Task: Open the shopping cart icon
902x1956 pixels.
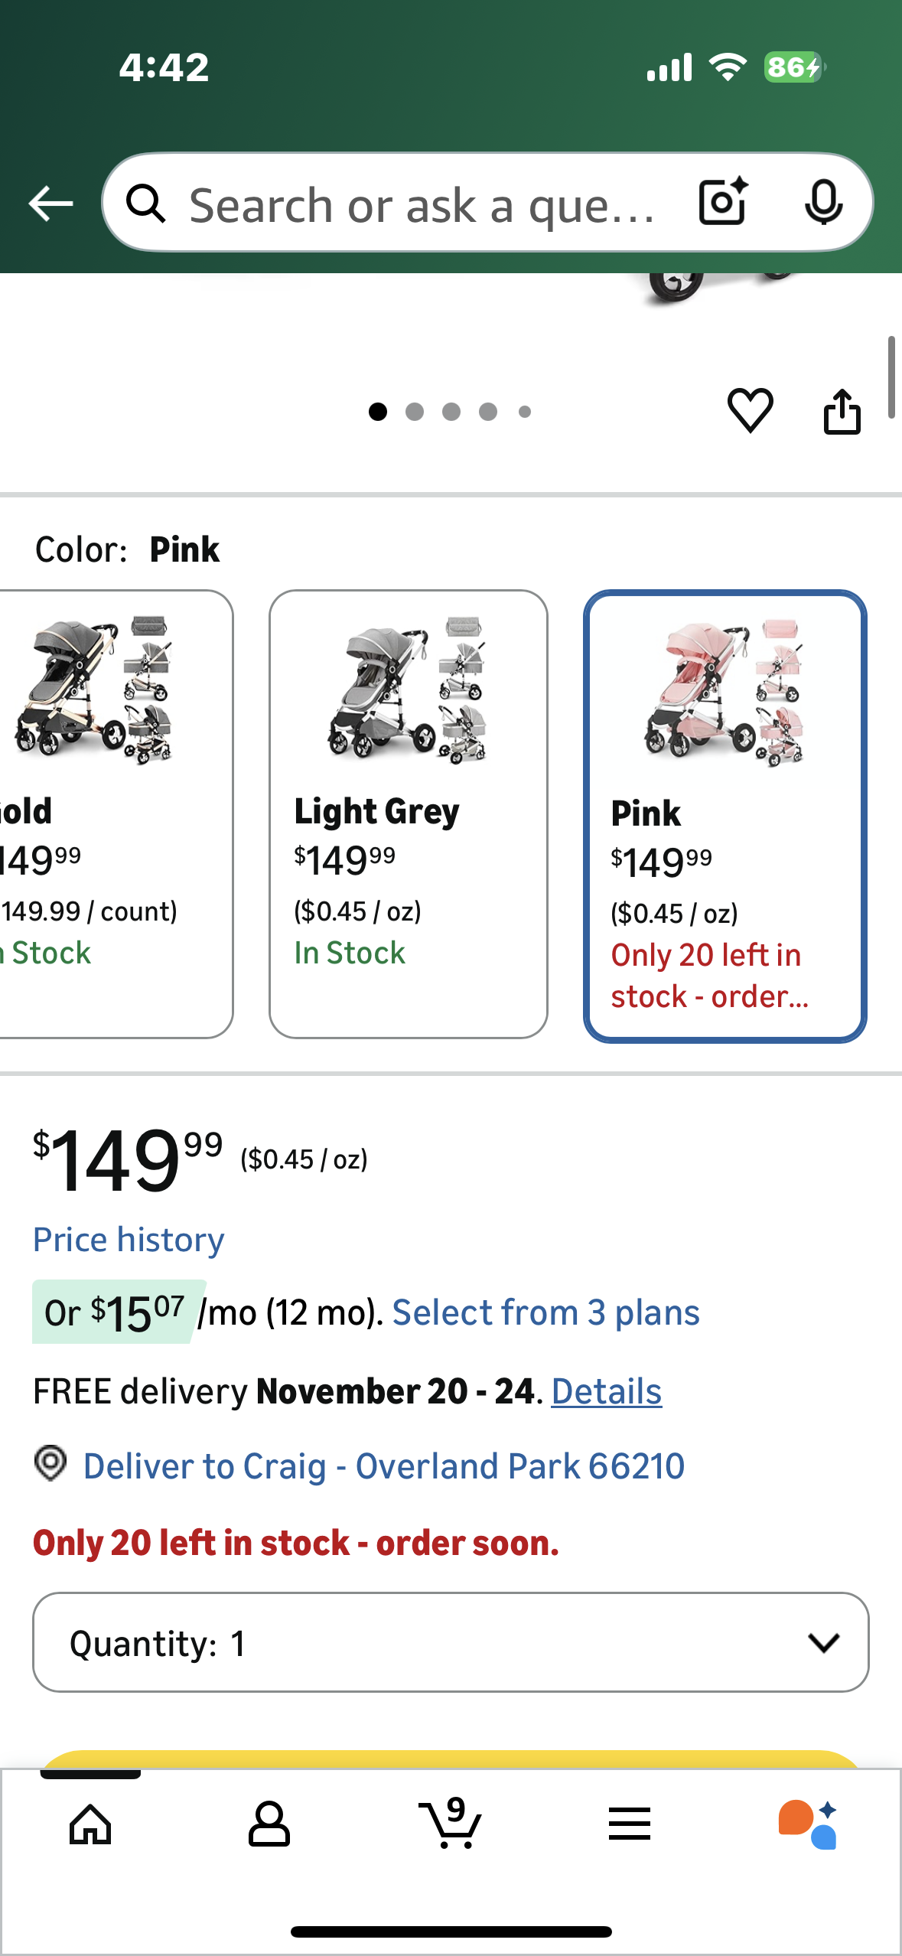Action: coord(451,1824)
